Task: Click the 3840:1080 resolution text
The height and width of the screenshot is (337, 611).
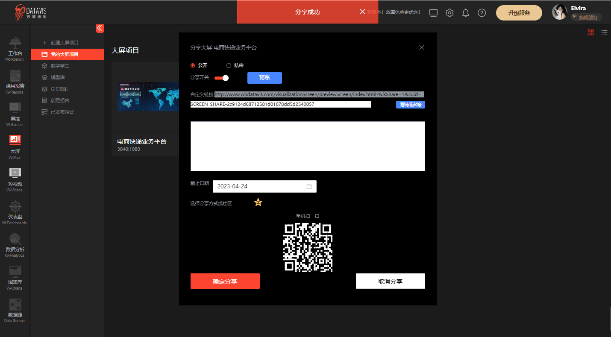Action: (129, 149)
